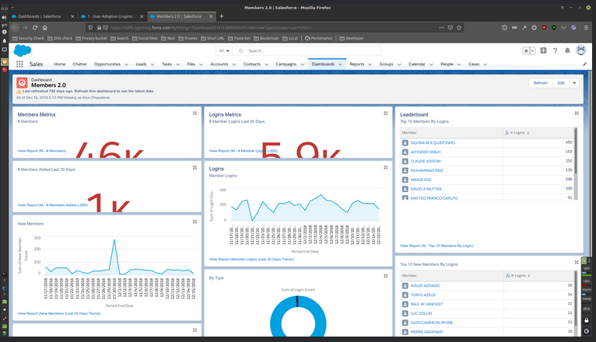Close the Members 2.0 browser tab
Screen dimensions: 596x342
[212, 16]
